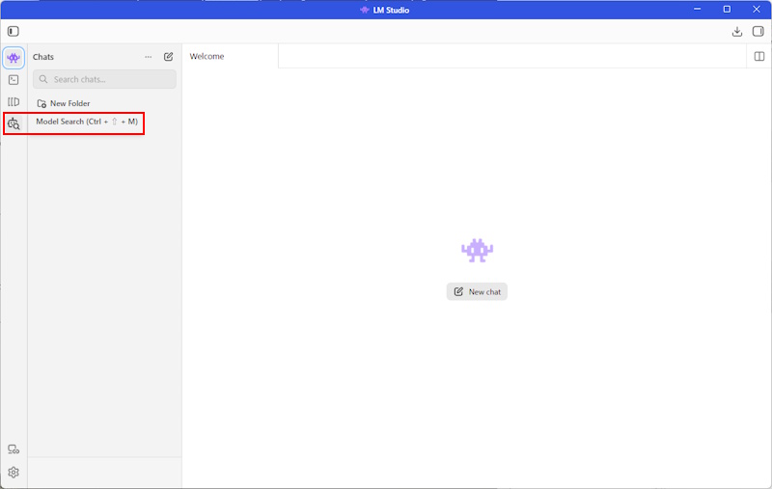Click New Folder in the chats panel
Image resolution: width=772 pixels, height=489 pixels.
click(x=64, y=103)
